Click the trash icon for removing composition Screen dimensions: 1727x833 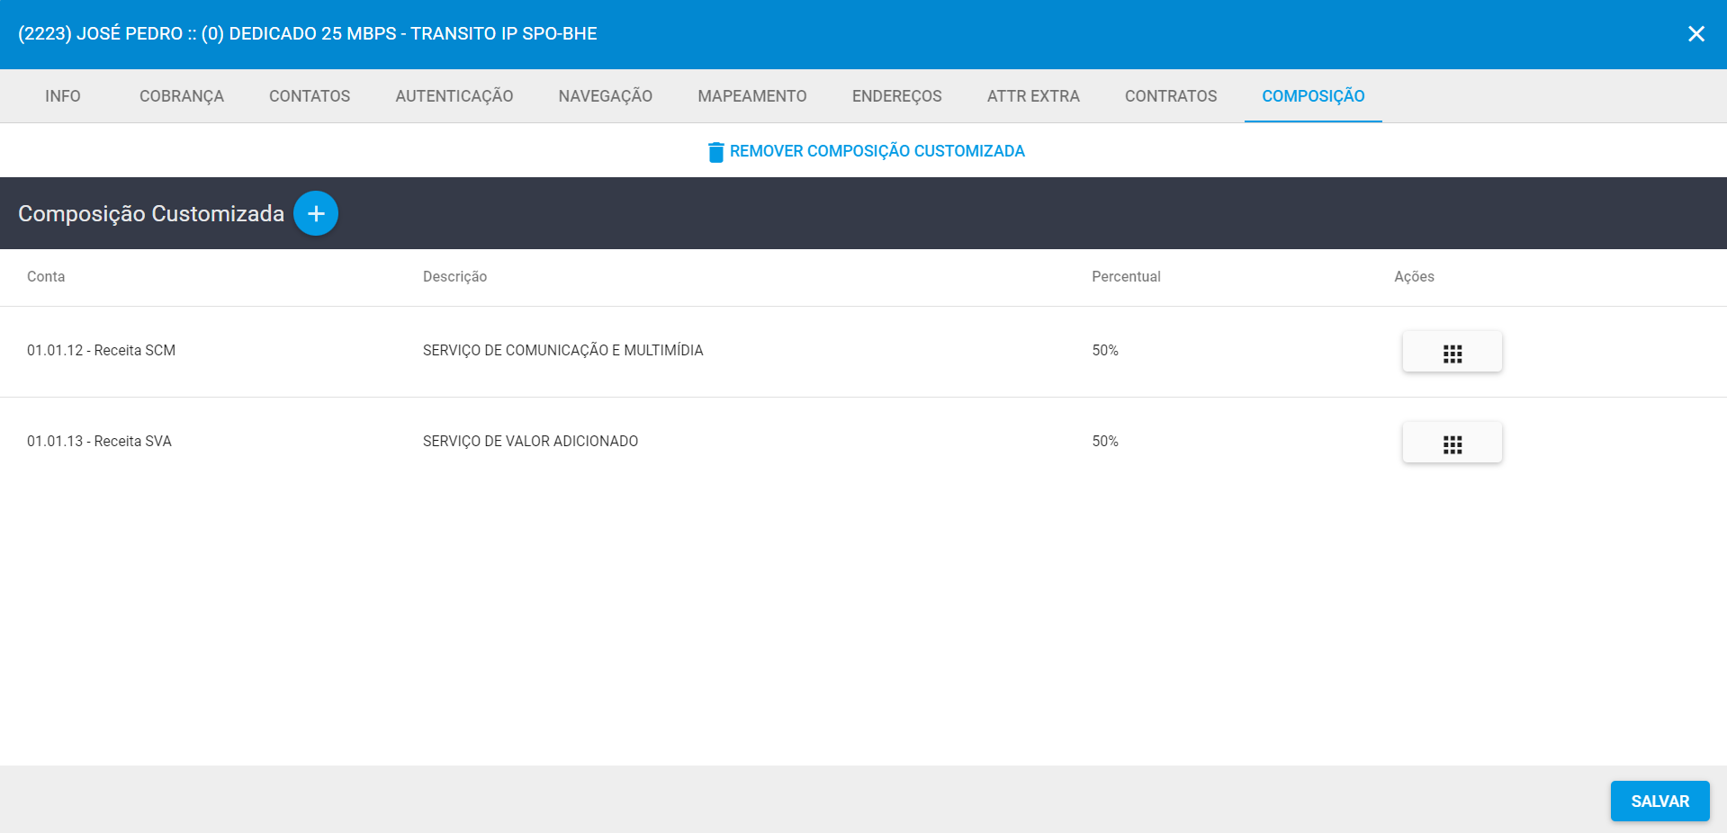(715, 152)
